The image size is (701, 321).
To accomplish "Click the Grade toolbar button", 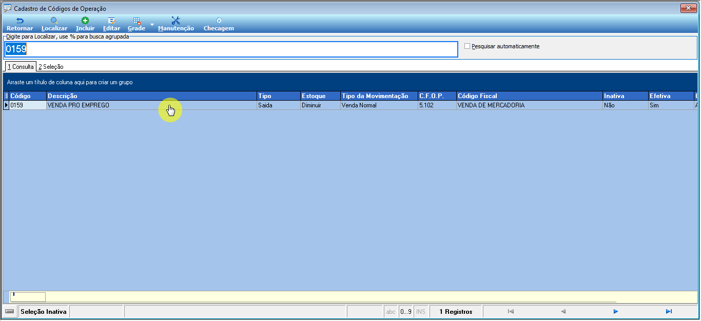I will [x=137, y=24].
